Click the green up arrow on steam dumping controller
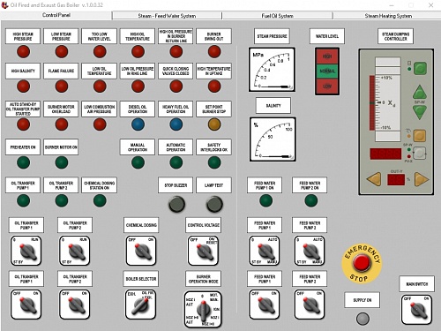The image size is (441, 331). coord(420,92)
